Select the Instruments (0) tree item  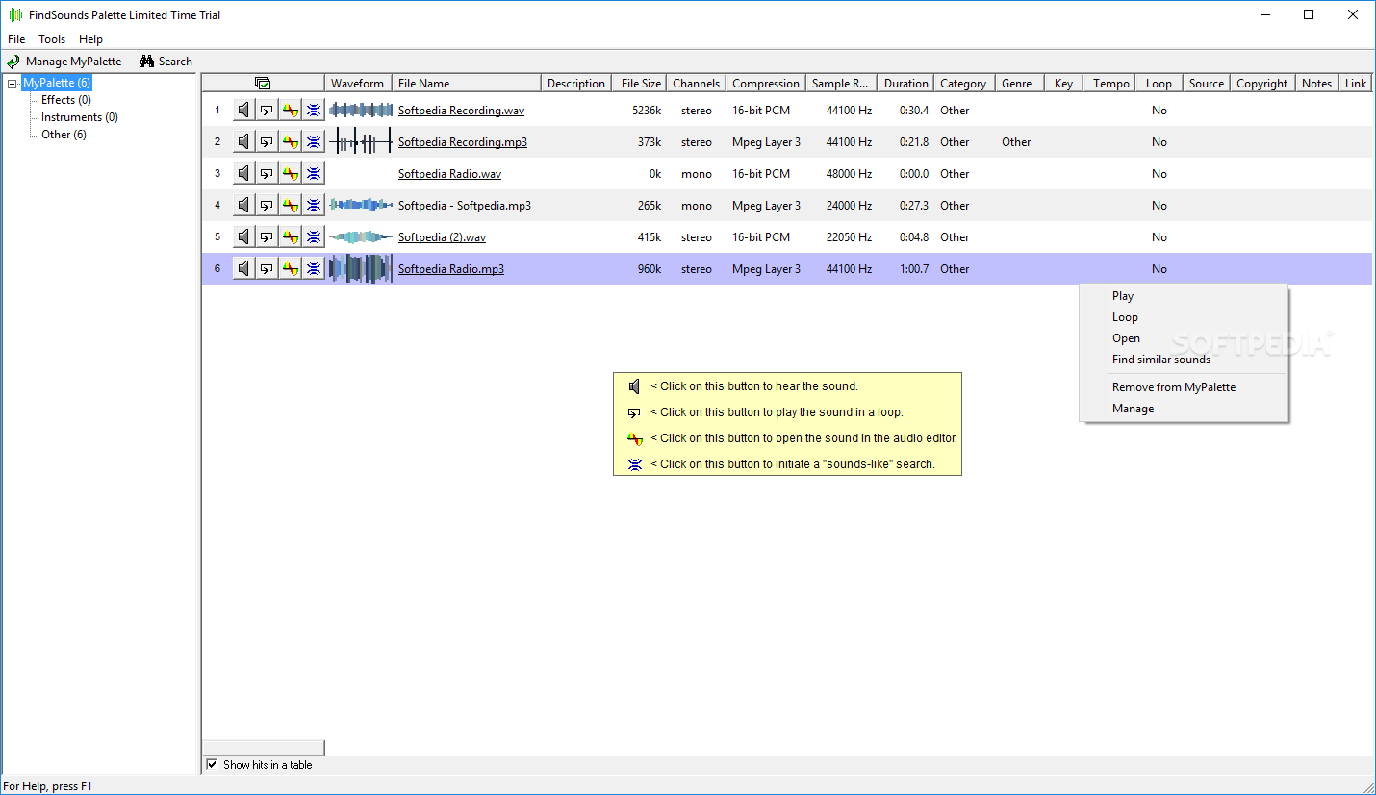click(x=80, y=117)
